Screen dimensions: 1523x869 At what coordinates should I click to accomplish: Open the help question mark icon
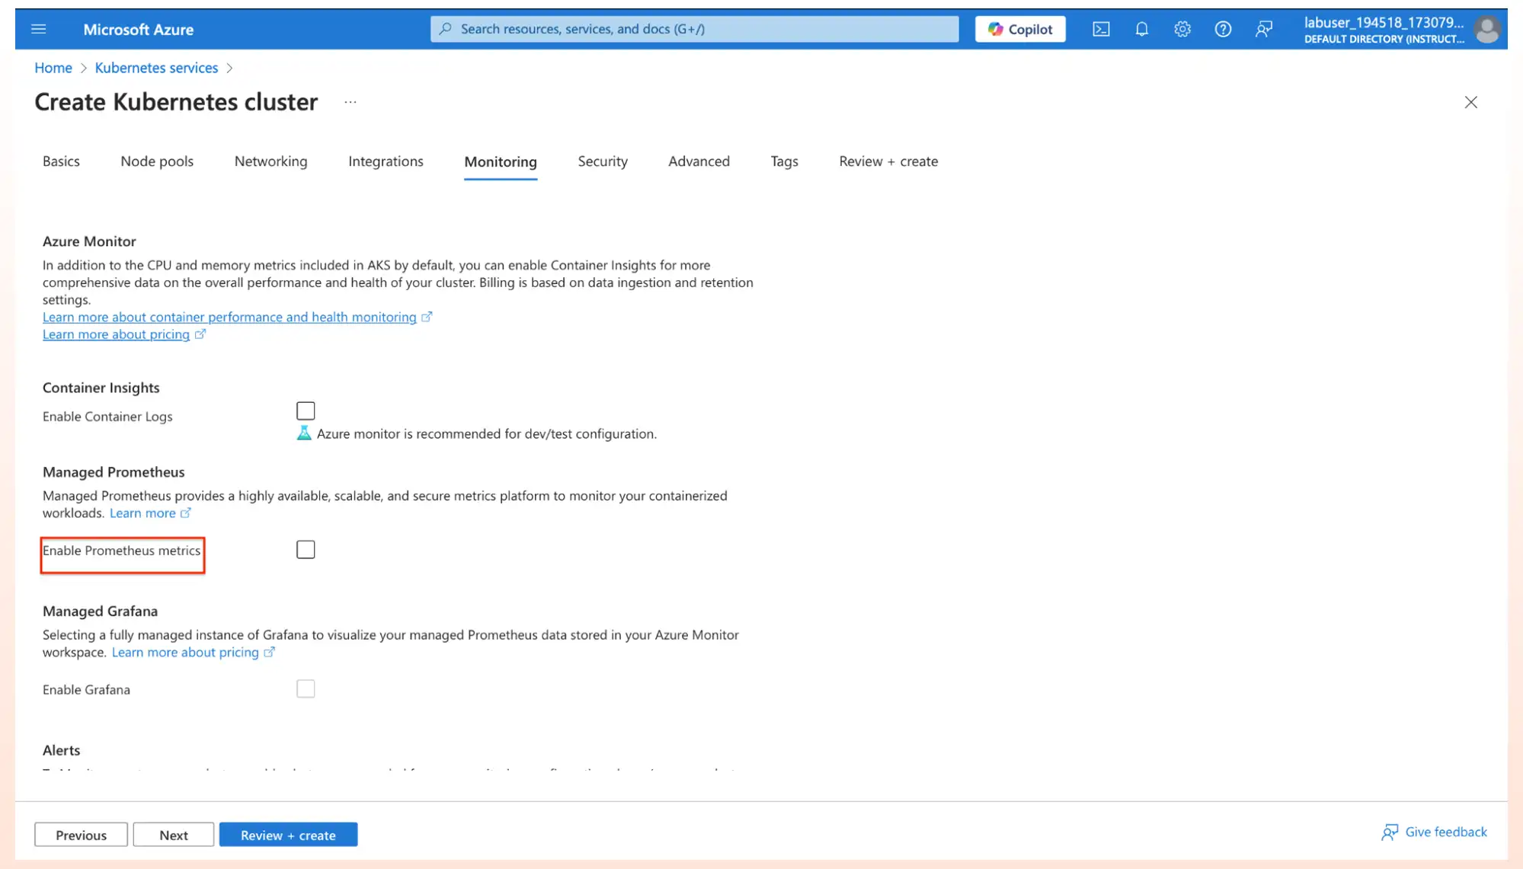point(1223,29)
